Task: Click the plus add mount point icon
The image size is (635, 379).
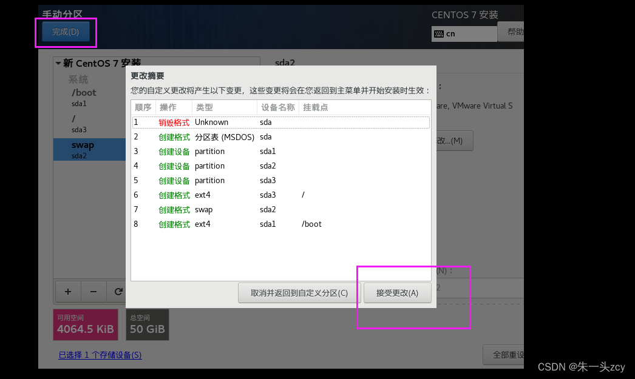Action: (x=68, y=292)
